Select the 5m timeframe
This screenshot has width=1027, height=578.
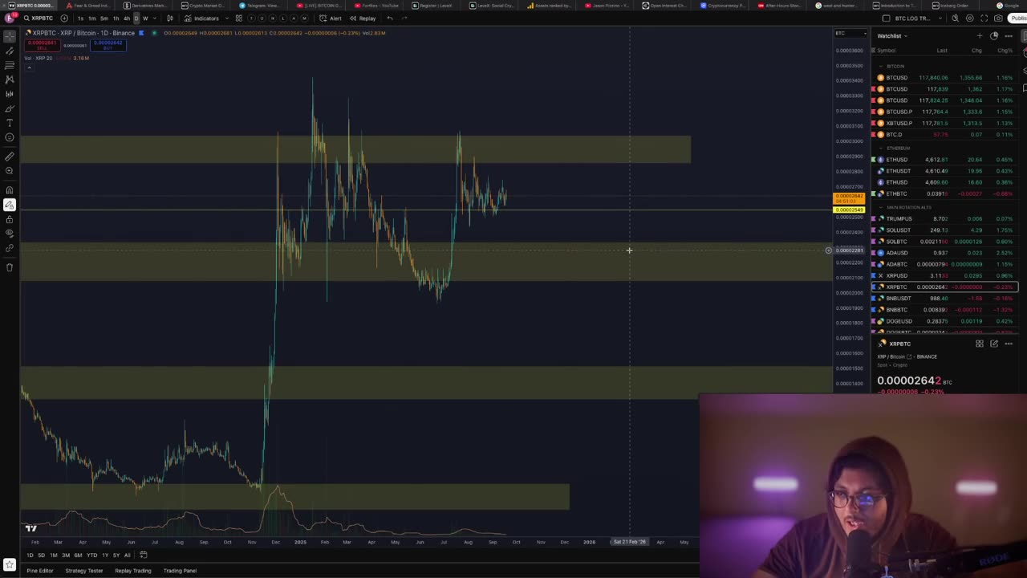(x=104, y=18)
